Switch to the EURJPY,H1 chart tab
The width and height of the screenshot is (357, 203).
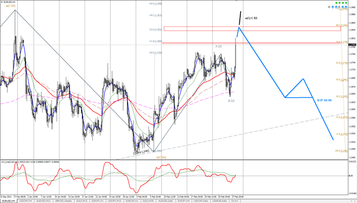click(98, 201)
